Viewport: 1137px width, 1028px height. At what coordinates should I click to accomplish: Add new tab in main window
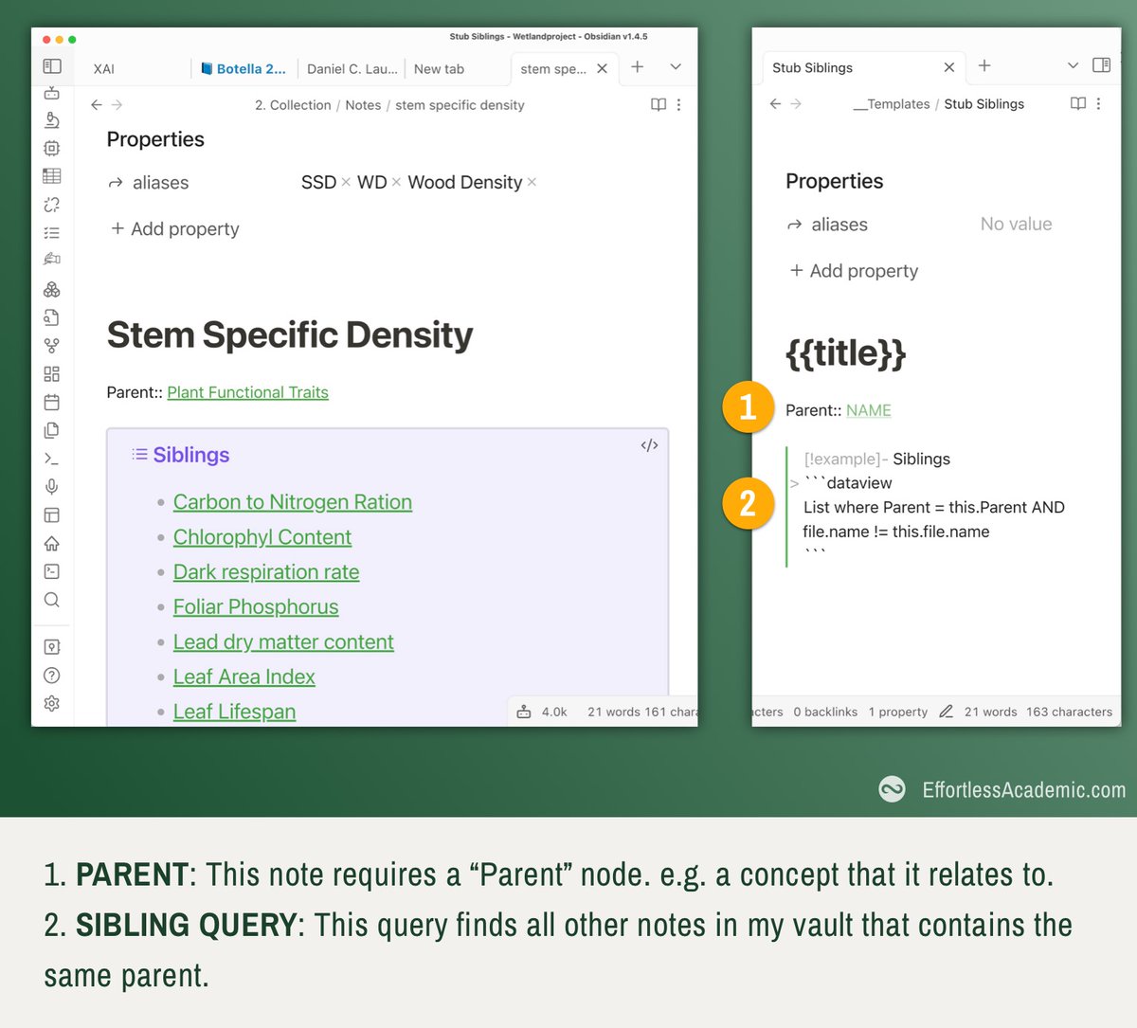638,66
